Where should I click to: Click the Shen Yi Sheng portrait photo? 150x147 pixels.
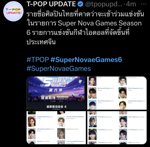[x=123, y=121]
